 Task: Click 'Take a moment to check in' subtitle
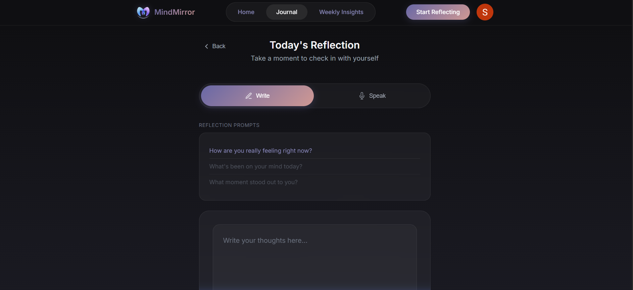pyautogui.click(x=315, y=58)
